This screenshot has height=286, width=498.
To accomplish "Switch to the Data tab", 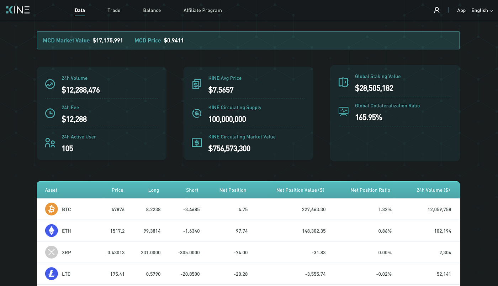I will [80, 10].
